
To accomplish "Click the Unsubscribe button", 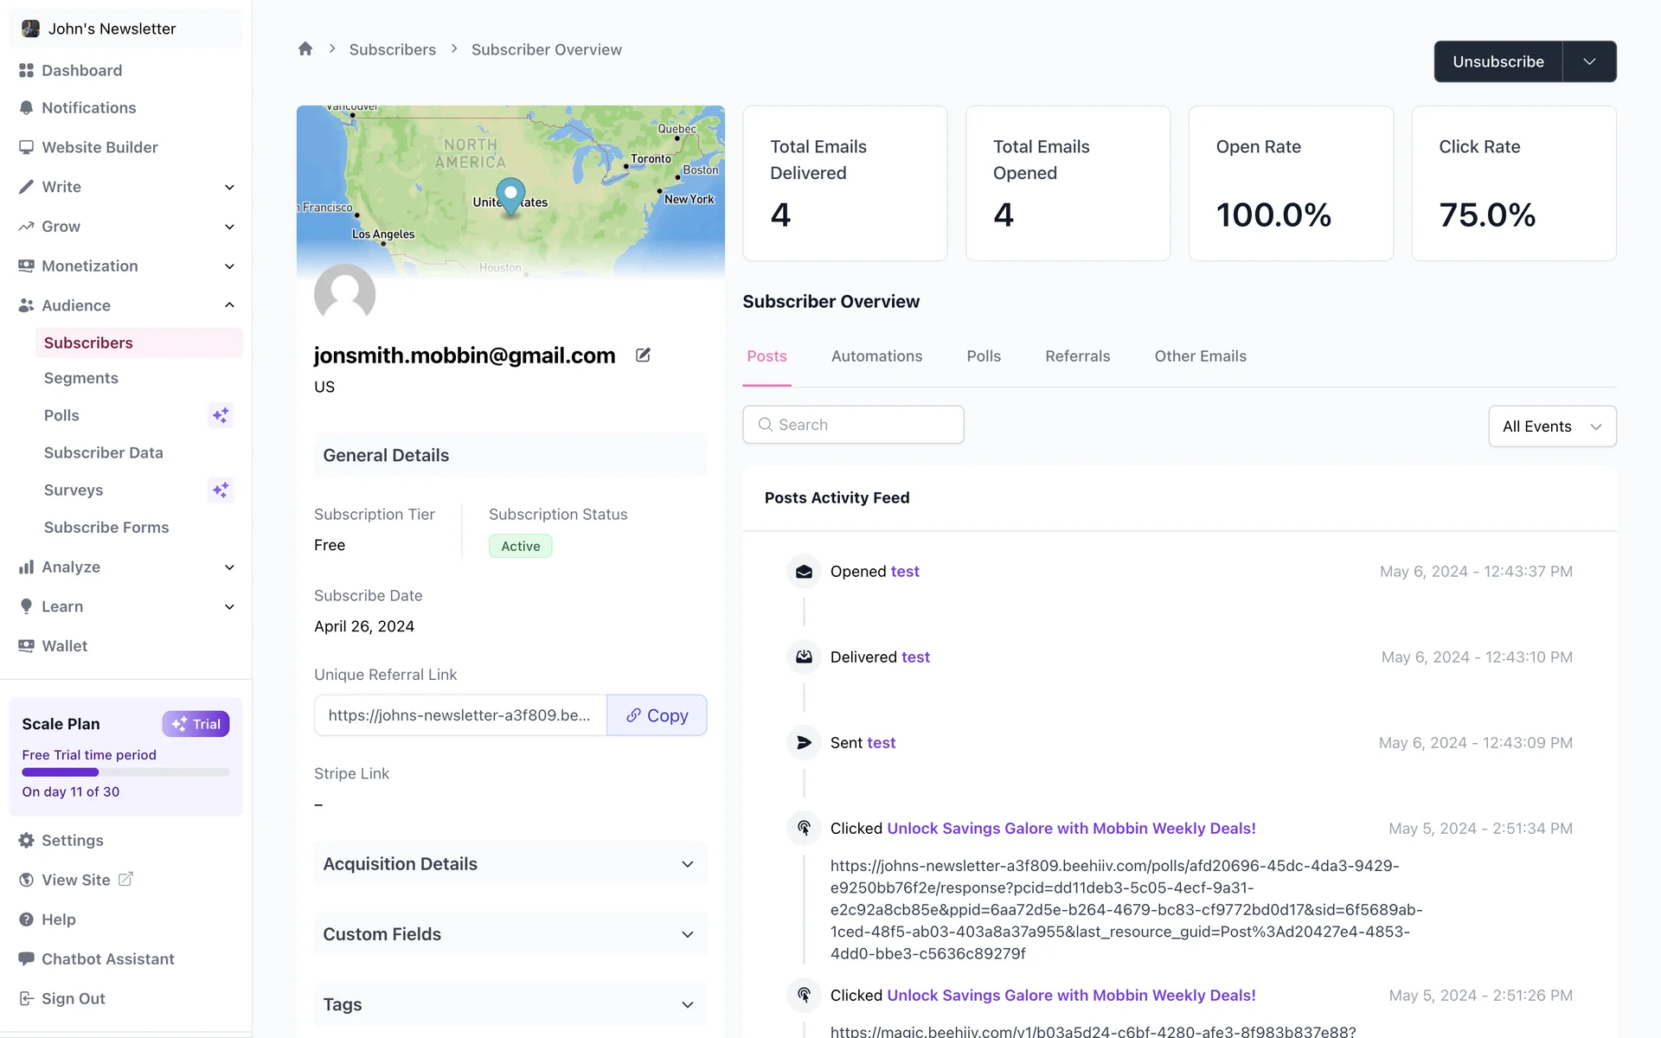I will (x=1497, y=61).
